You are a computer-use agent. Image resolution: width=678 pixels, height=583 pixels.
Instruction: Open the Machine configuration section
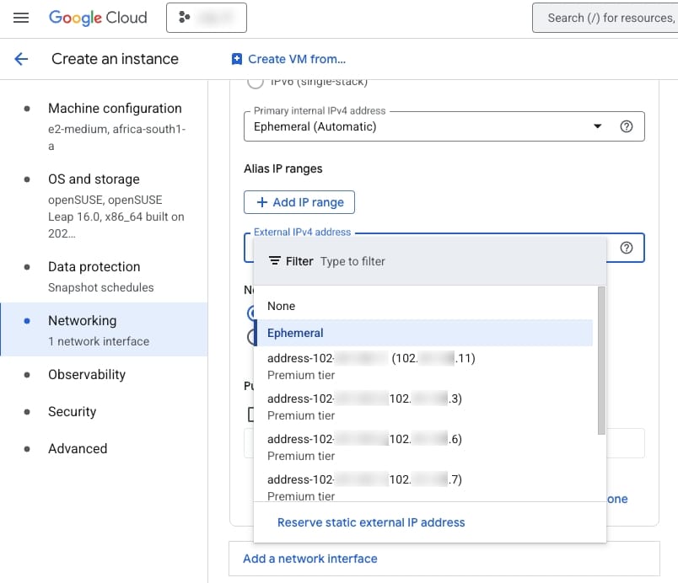115,109
